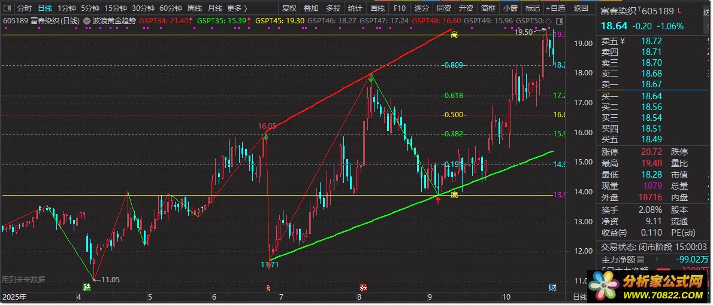Expand the 更多 periods menu
The height and width of the screenshot is (305, 713).
(237, 8)
